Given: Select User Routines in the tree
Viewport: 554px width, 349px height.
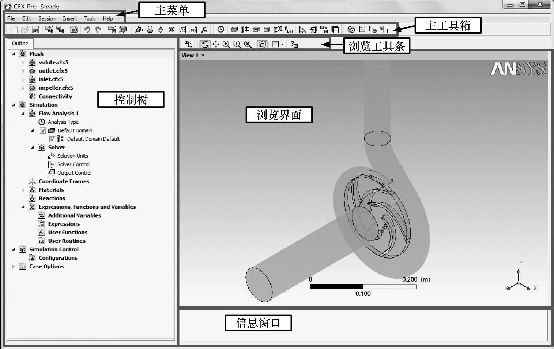Looking at the screenshot, I should [67, 241].
